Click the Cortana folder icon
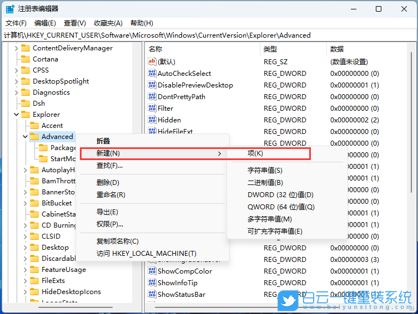Image resolution: width=418 pixels, height=314 pixels. click(26, 59)
